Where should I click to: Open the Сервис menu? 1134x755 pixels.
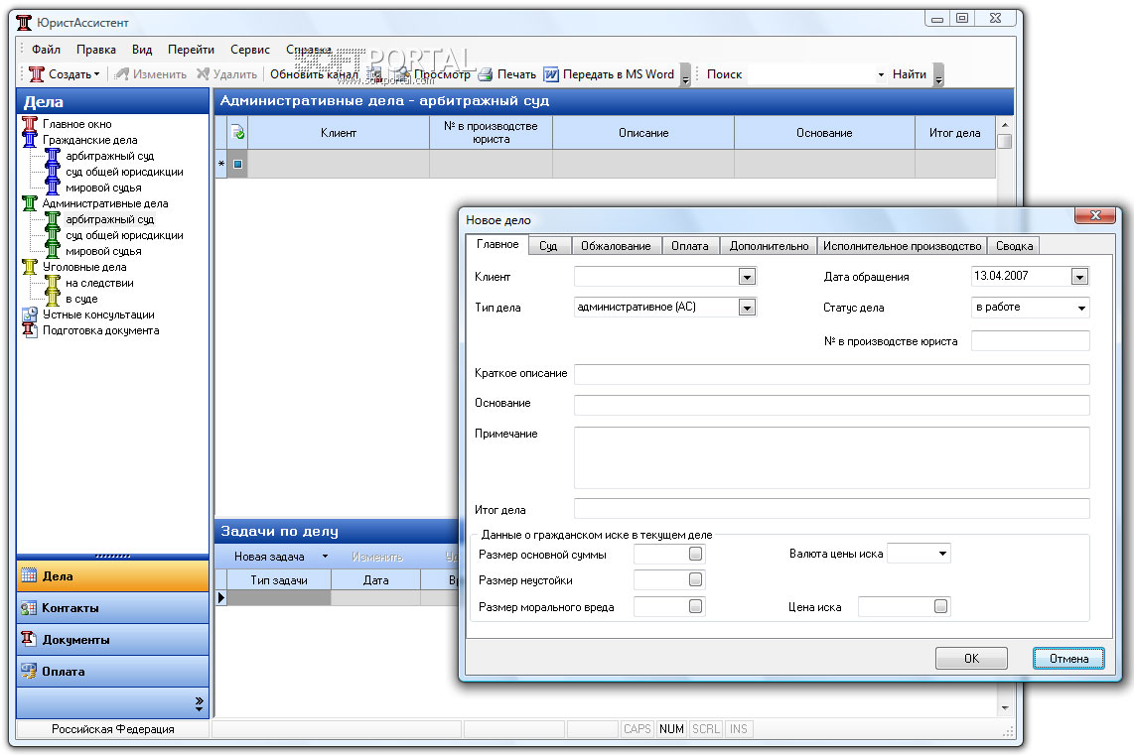[249, 50]
